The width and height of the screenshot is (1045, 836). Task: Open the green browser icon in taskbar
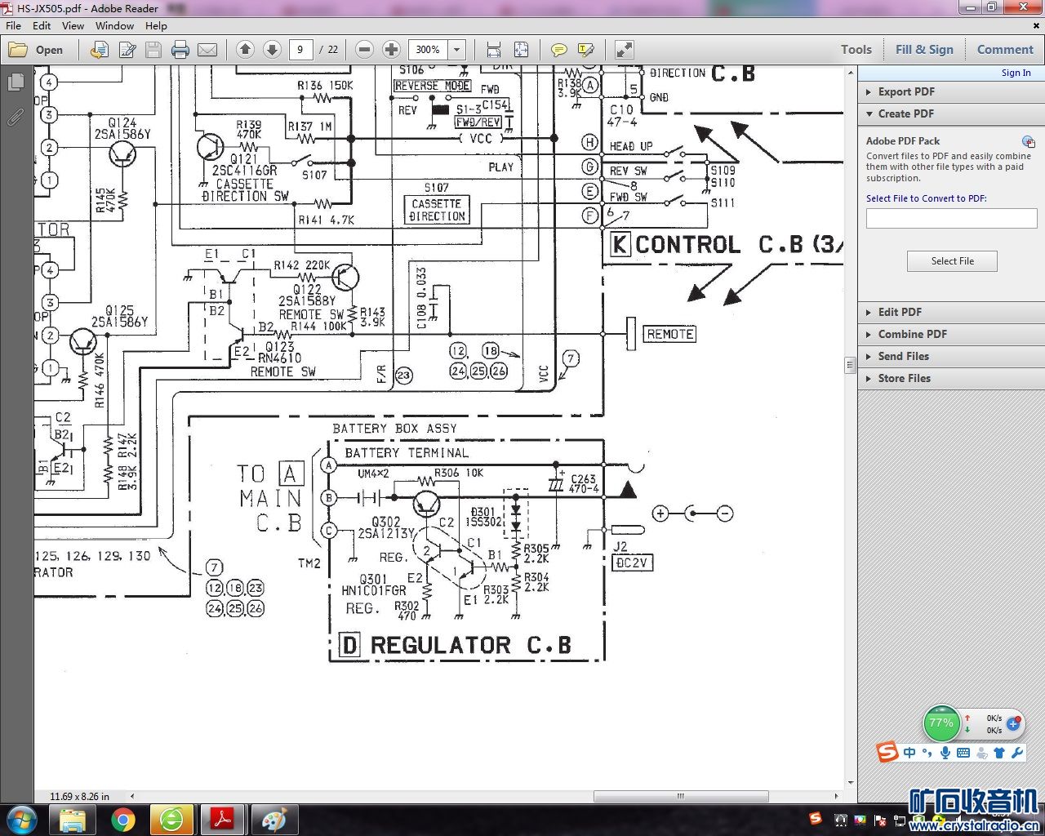[x=171, y=820]
